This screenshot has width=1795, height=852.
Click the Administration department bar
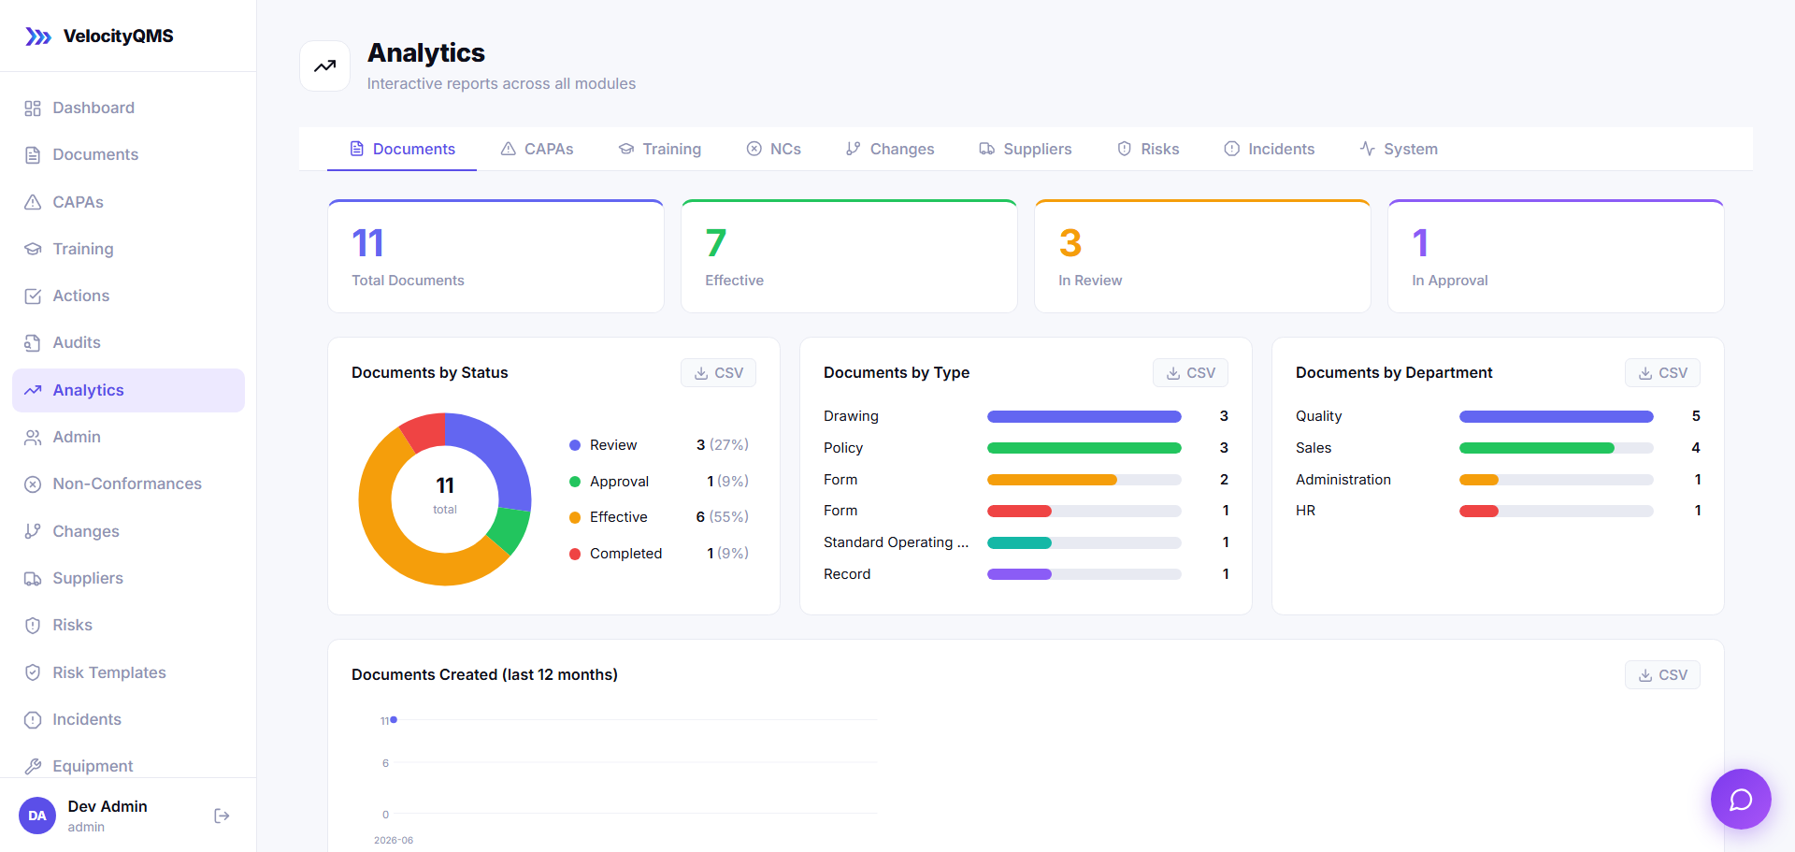(x=1557, y=480)
